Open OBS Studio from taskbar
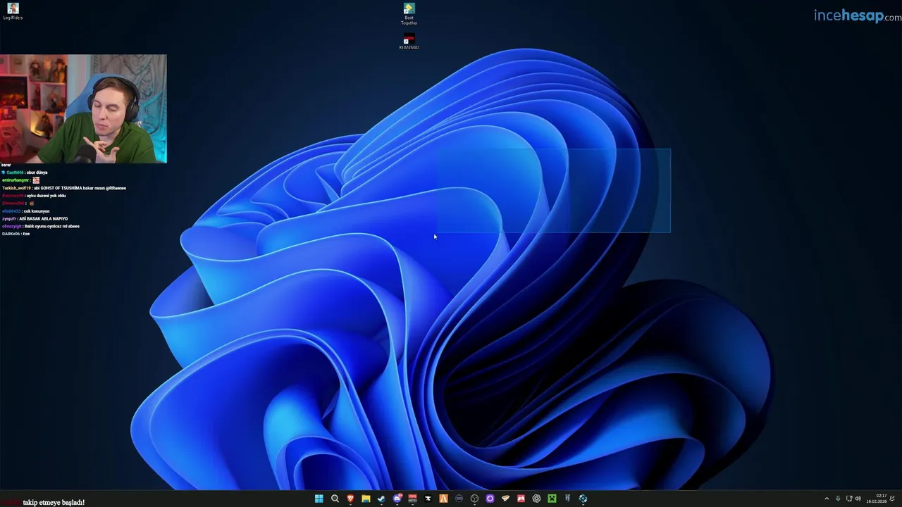 (x=474, y=499)
